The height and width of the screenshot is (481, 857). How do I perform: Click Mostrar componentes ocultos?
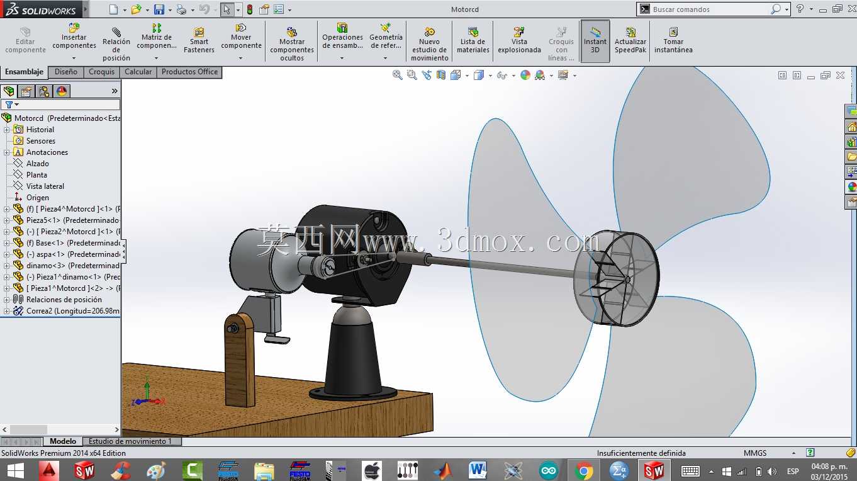292,44
